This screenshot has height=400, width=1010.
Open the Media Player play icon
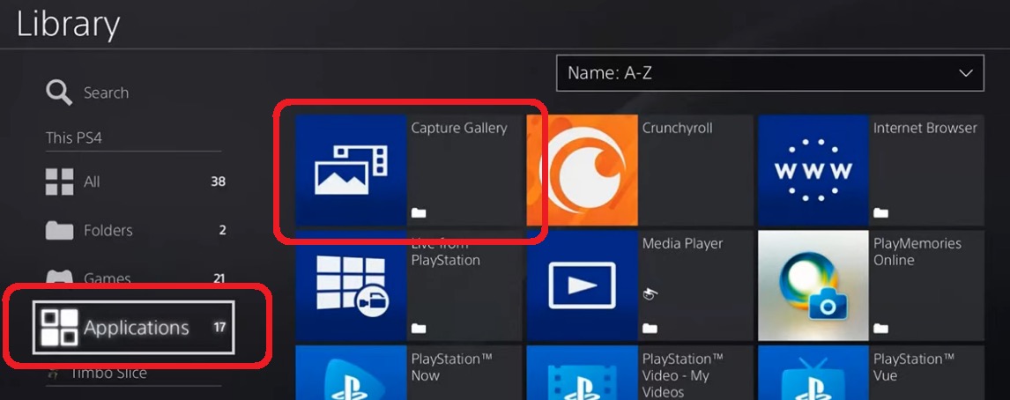[x=583, y=285]
